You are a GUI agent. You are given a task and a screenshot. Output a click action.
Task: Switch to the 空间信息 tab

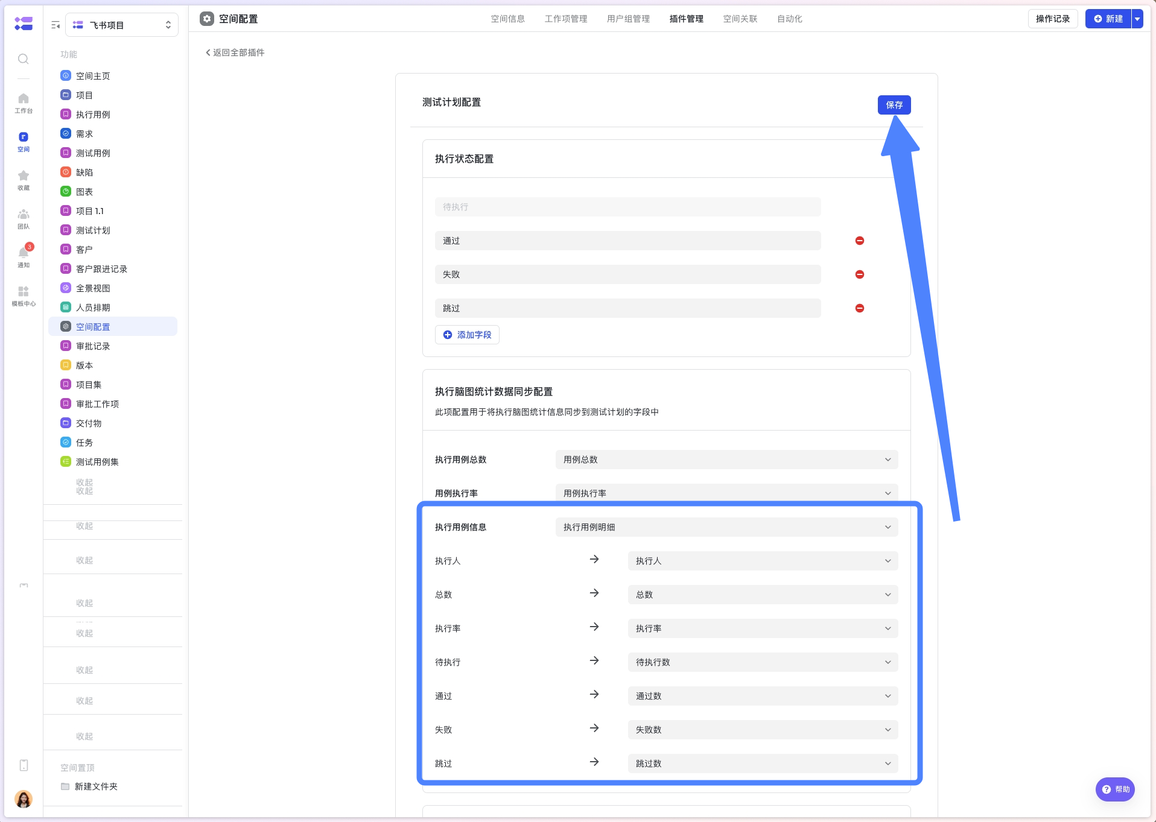click(x=507, y=19)
